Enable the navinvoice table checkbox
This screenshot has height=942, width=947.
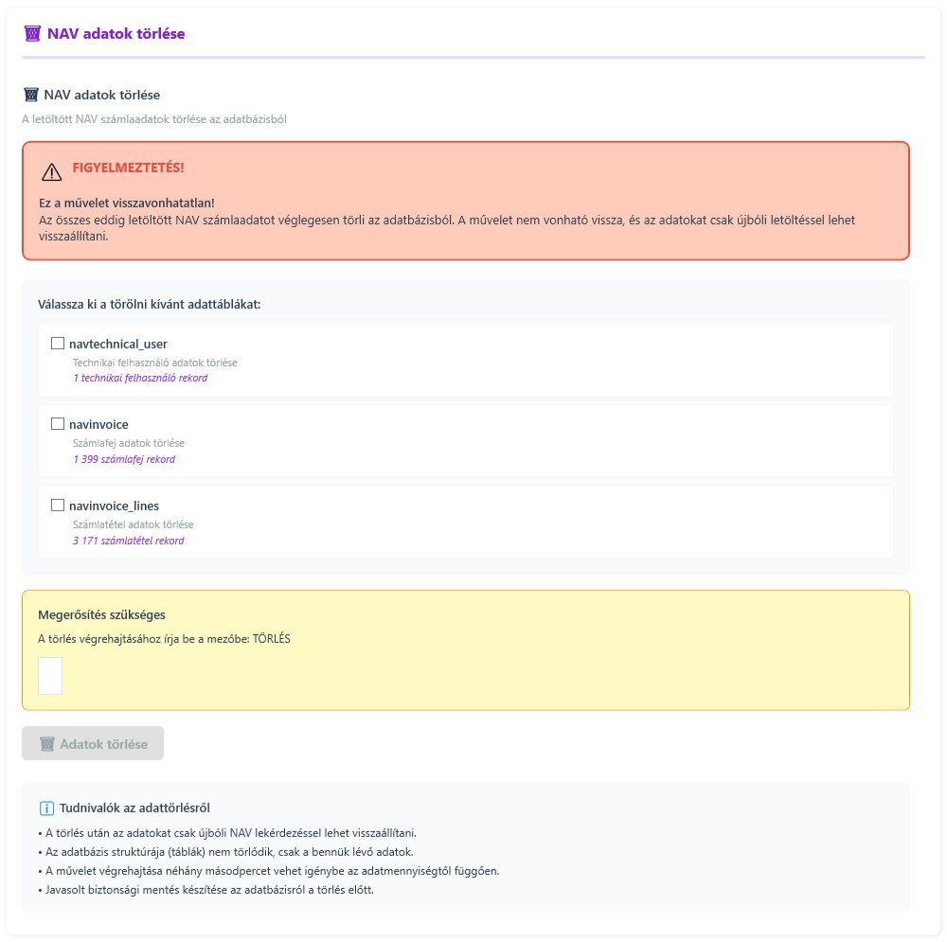[x=58, y=424]
